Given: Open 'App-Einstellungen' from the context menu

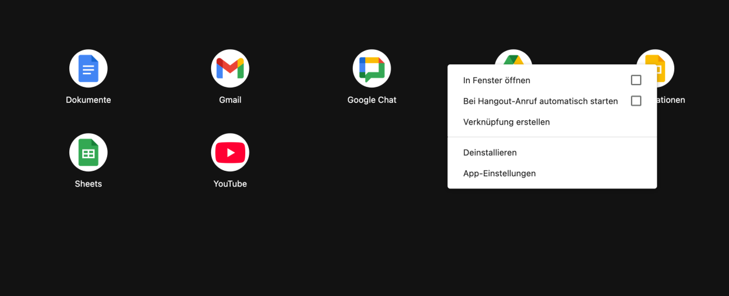Looking at the screenshot, I should tap(553, 173).
